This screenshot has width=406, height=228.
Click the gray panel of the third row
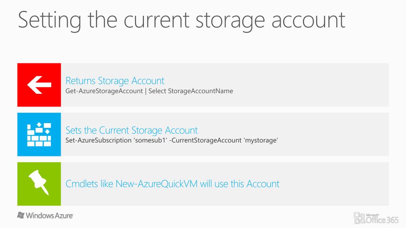pyautogui.click(x=225, y=184)
